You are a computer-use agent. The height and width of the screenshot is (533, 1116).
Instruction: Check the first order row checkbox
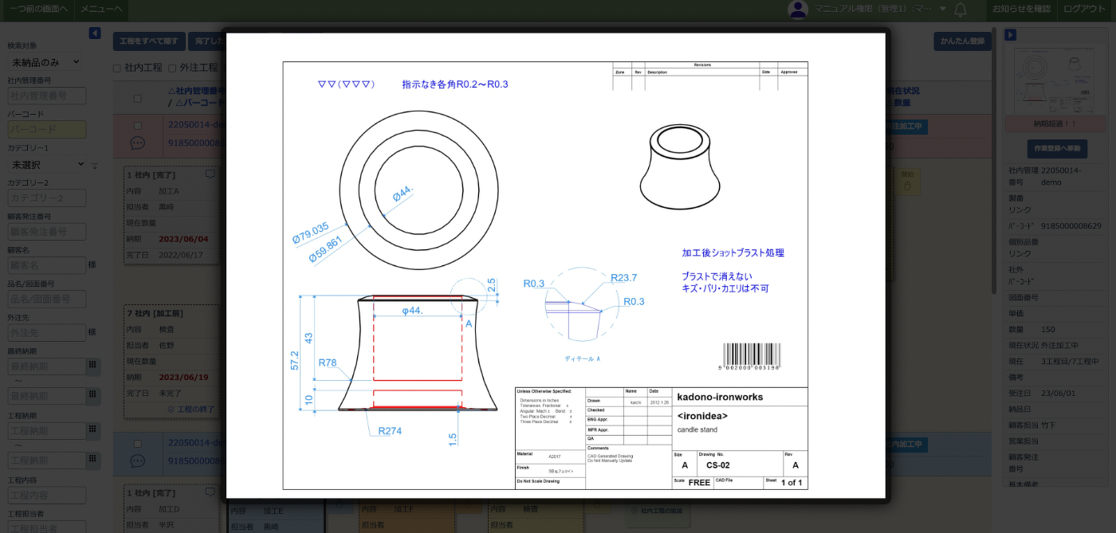(x=137, y=126)
